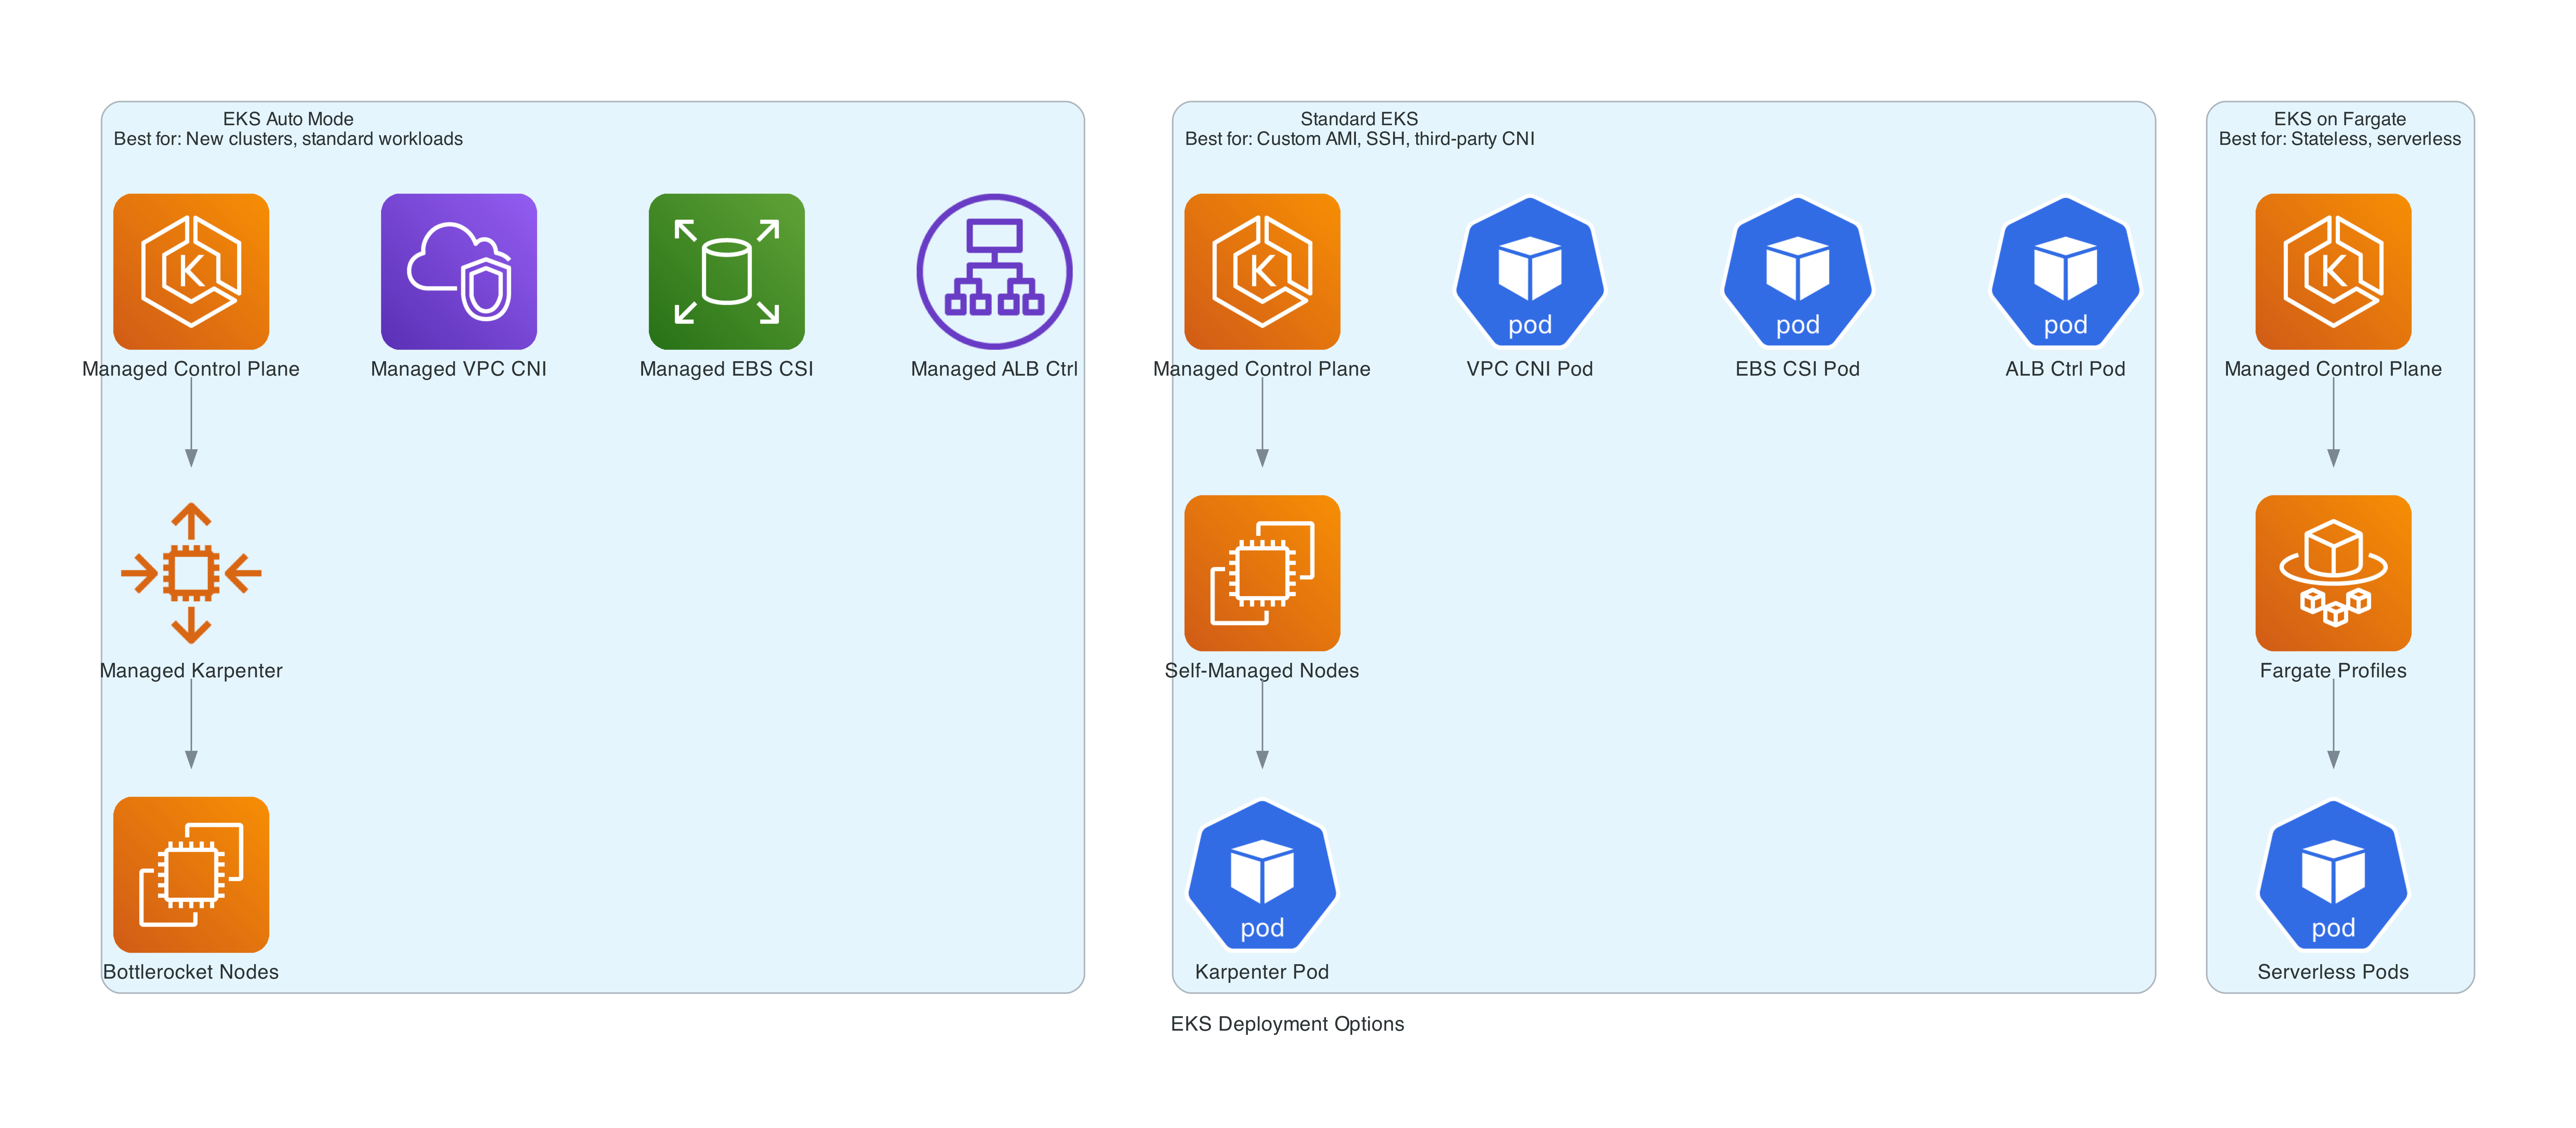2576x1128 pixels.
Task: Click the Standard EKS cluster title text
Action: tap(1359, 119)
